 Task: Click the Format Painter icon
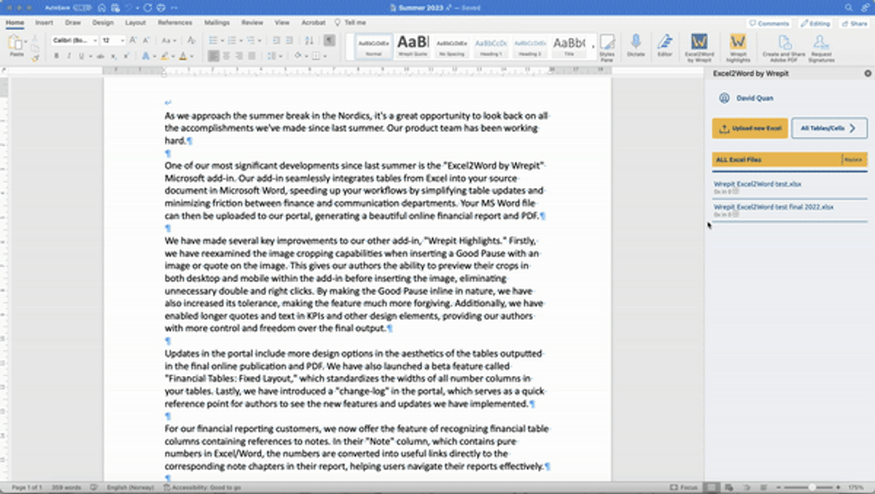35,58
